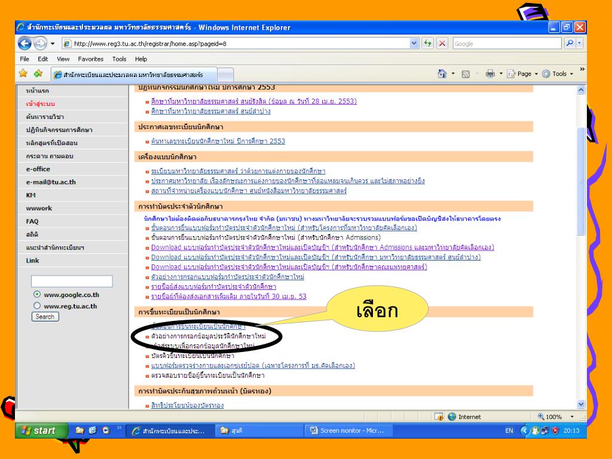
Task: Click the search magnifier icon
Action: click(x=570, y=43)
